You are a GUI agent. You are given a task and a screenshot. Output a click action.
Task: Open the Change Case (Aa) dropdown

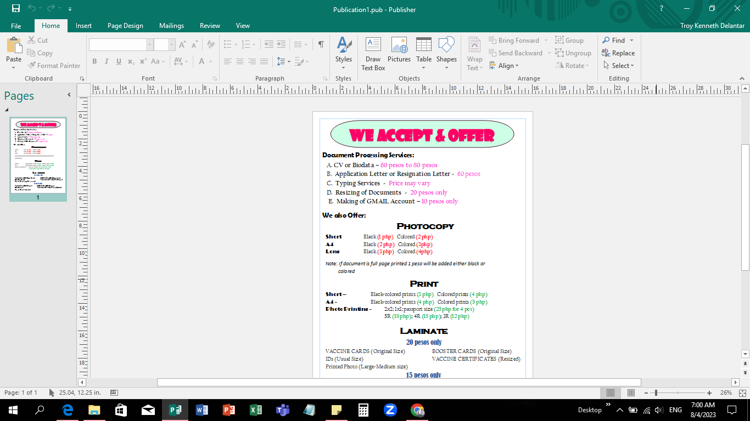pos(158,61)
